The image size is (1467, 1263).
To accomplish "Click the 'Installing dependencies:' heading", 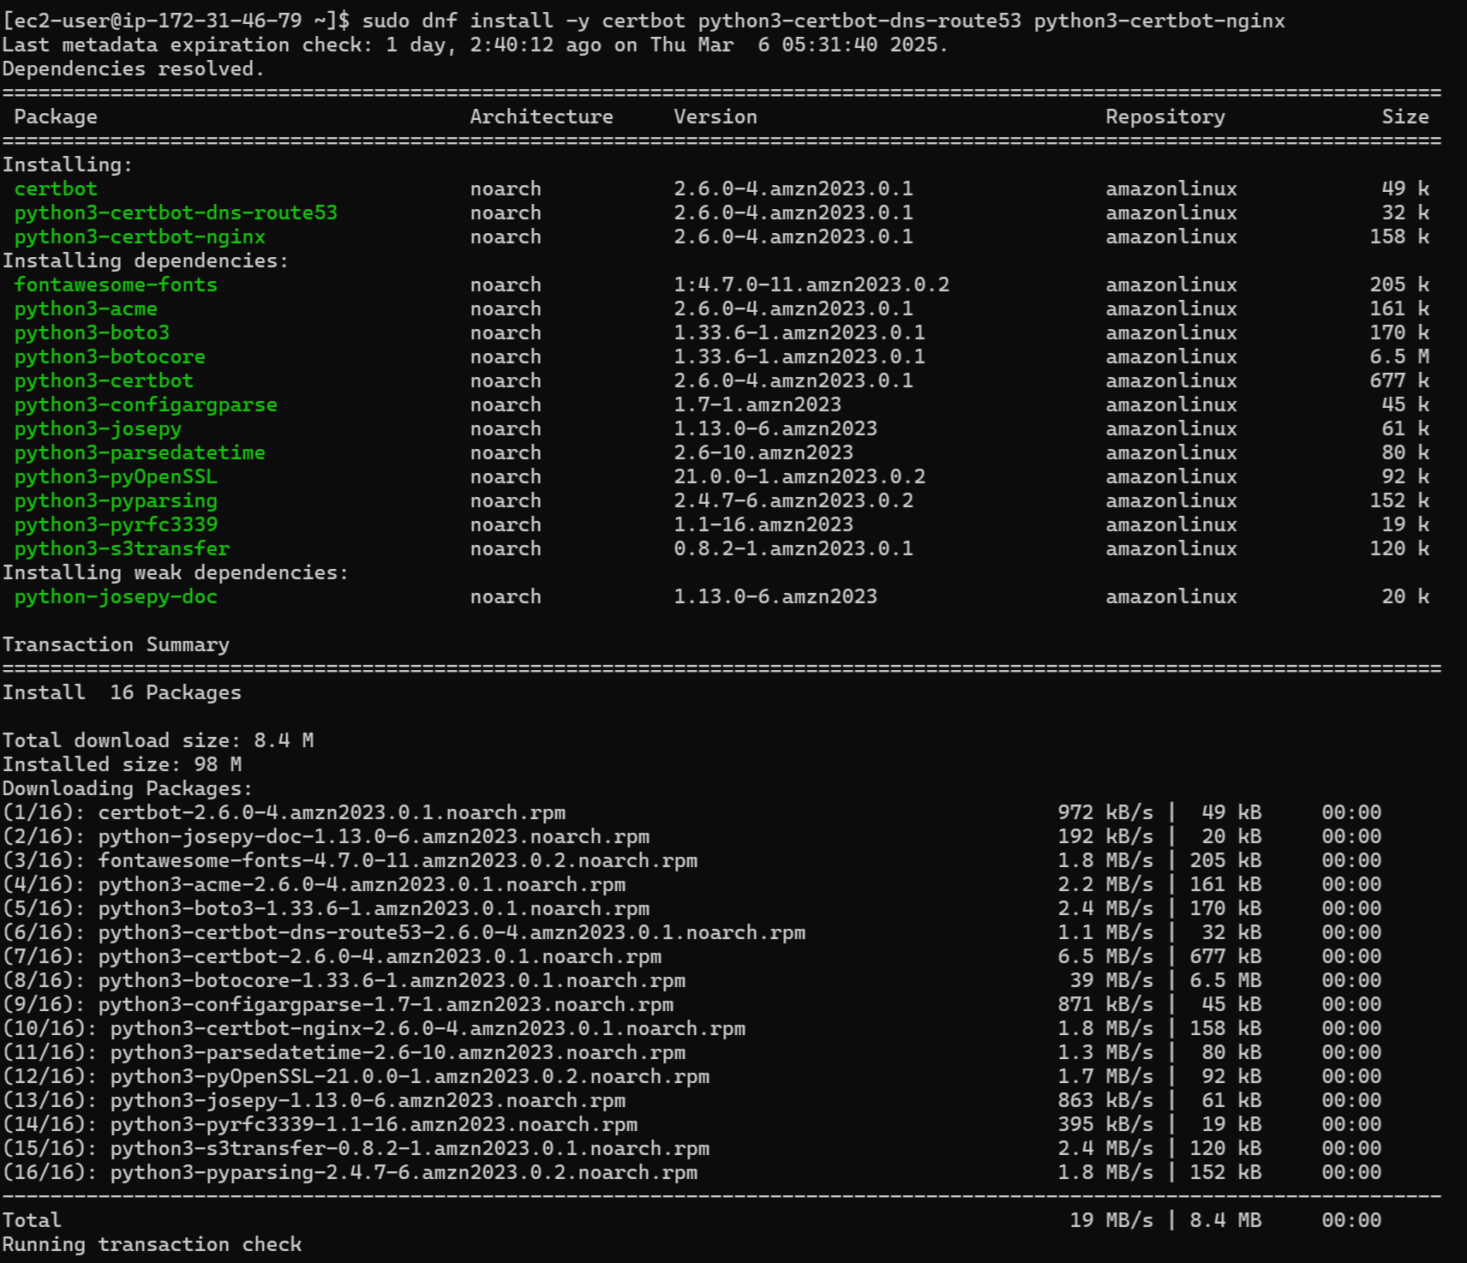I will pyautogui.click(x=146, y=260).
